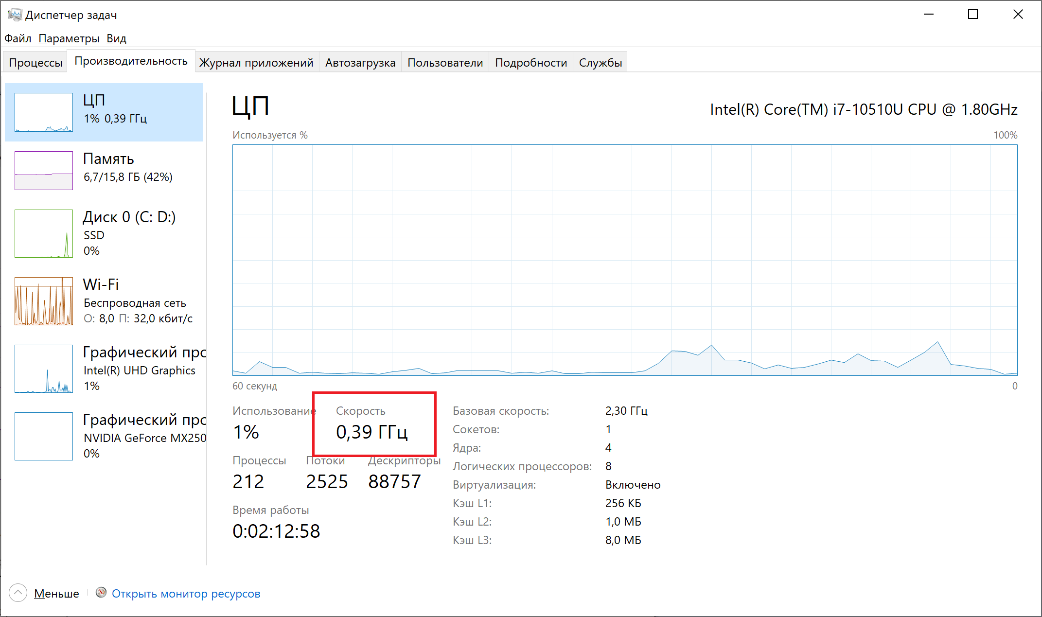Screen dimensions: 1042x617
Task: Maximize the Task Manager window
Action: 973,15
